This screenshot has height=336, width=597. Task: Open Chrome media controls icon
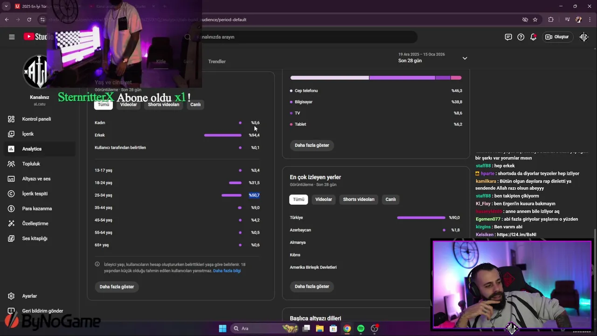(x=567, y=20)
